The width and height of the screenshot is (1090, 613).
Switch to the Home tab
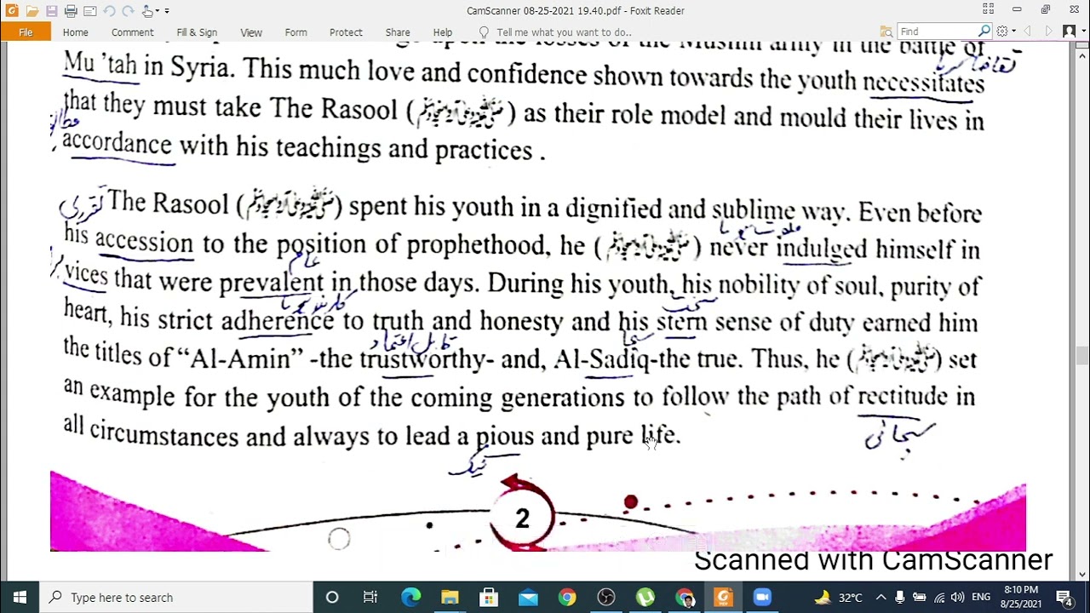tap(75, 32)
